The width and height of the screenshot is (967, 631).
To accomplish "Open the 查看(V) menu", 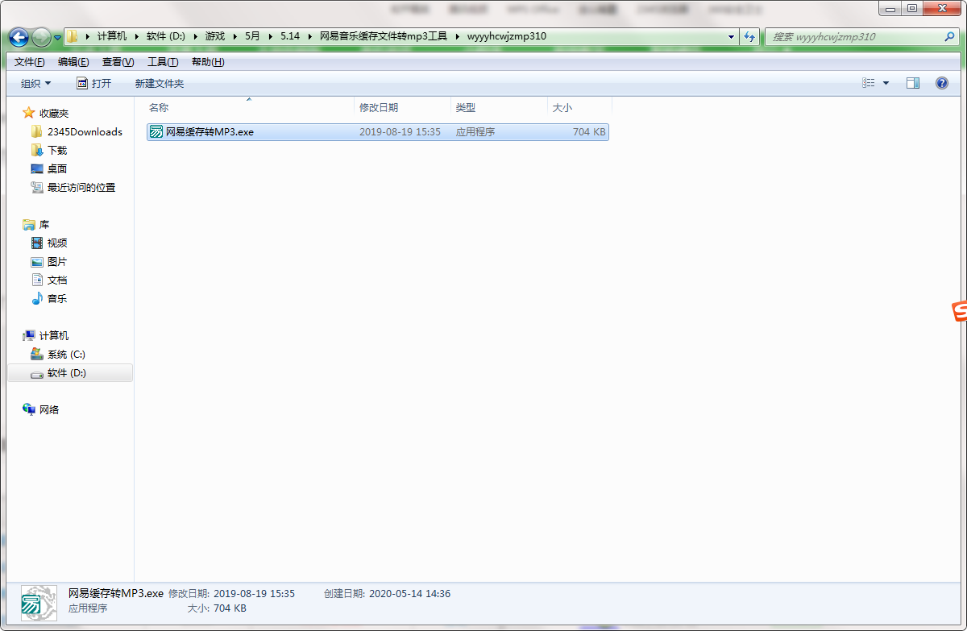I will point(118,62).
